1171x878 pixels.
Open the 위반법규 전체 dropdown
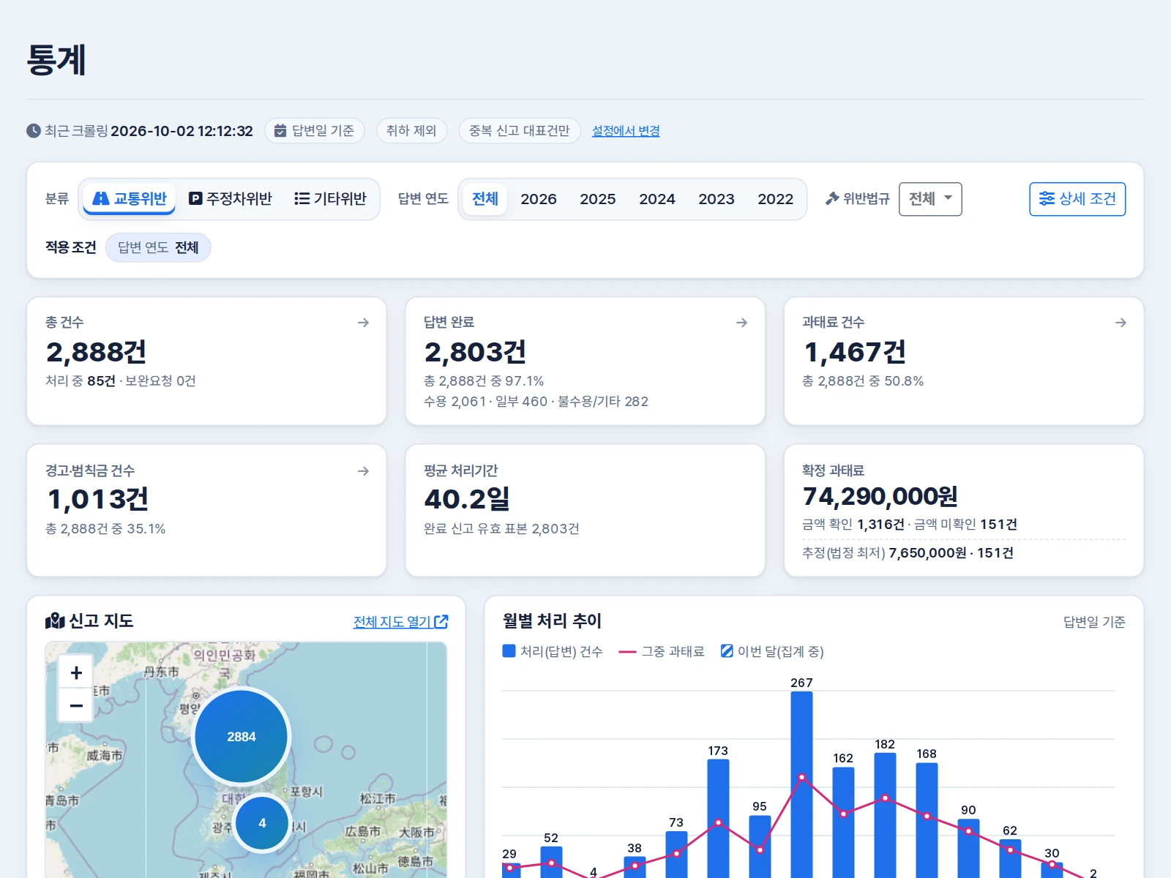pyautogui.click(x=930, y=199)
